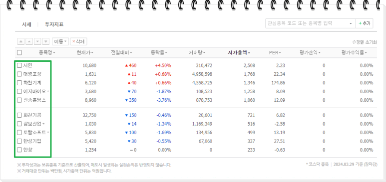
Task: Click the 삭제 delete button
Action: point(78,41)
